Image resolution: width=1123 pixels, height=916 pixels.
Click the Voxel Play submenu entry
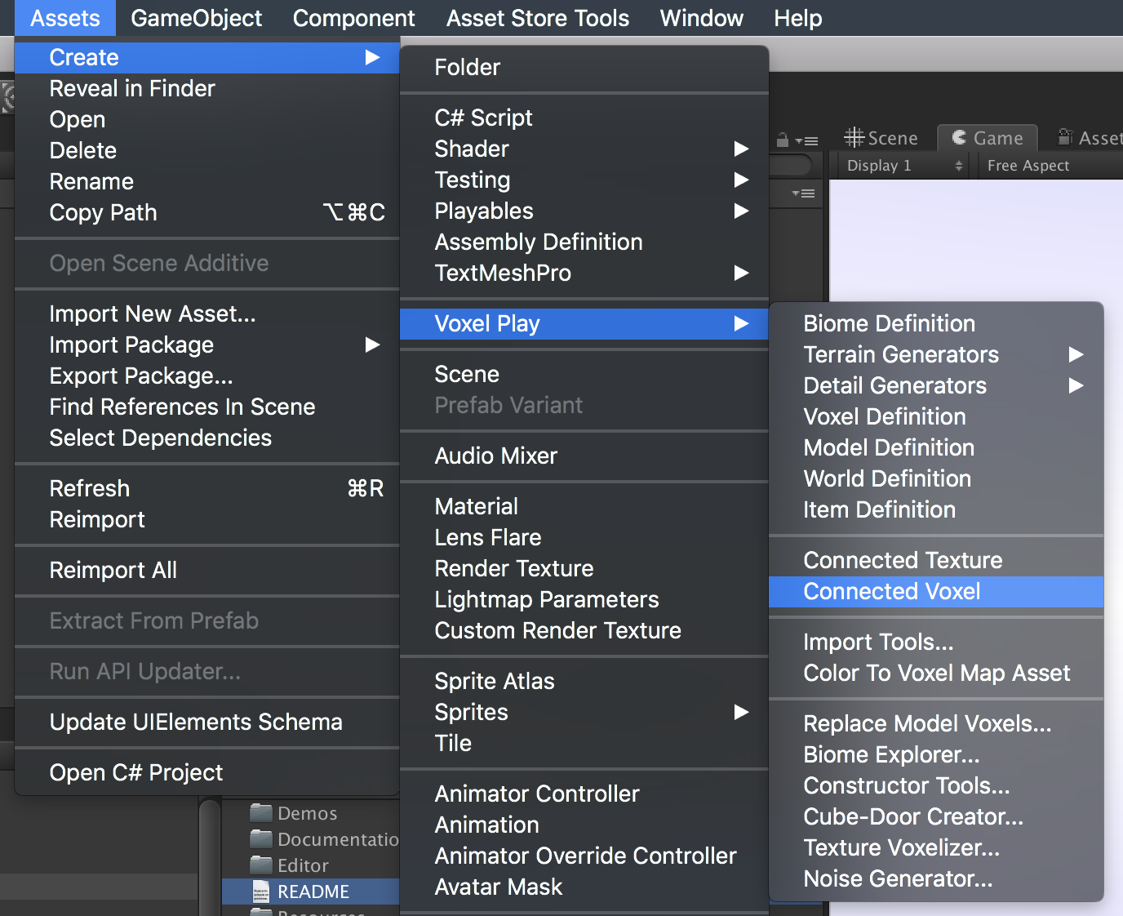[x=584, y=323]
